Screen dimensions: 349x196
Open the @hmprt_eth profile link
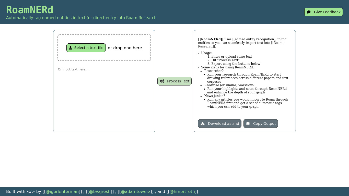[182, 191]
